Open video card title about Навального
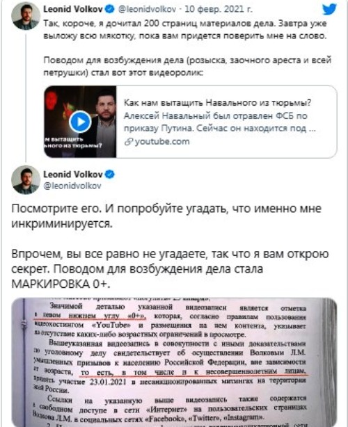The height and width of the screenshot is (427, 348). [217, 103]
